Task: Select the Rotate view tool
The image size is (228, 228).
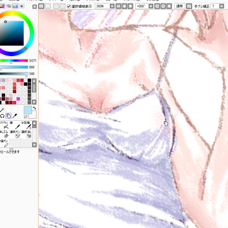Action: (x=2, y=116)
